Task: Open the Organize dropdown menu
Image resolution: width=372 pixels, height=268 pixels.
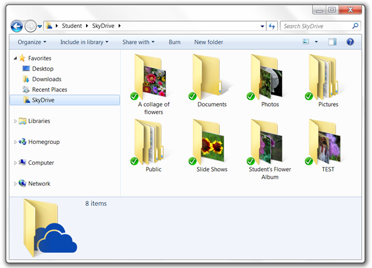Action: 32,42
